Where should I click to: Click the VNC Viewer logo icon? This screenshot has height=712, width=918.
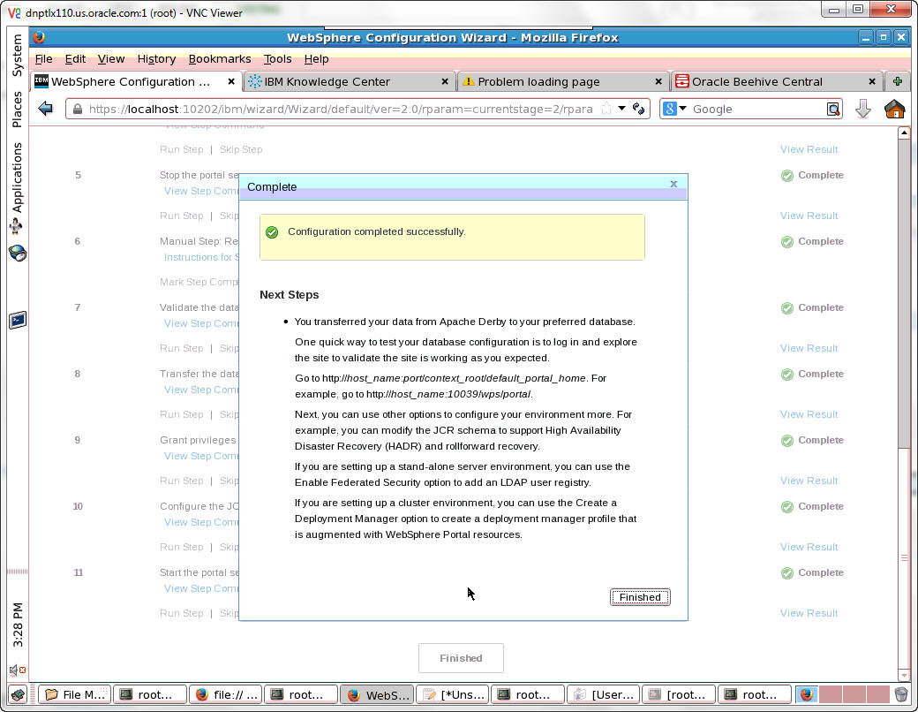pyautogui.click(x=14, y=12)
